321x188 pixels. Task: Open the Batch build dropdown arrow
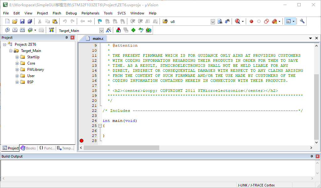tap(35, 30)
